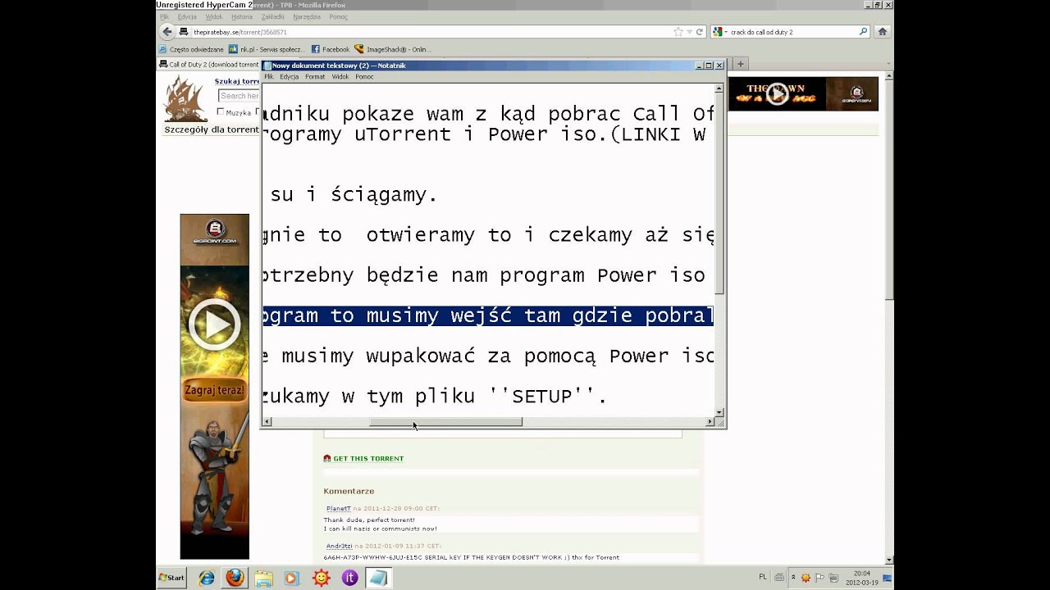Image resolution: width=1050 pixels, height=590 pixels.
Task: Open URL history dropdown arrow
Action: point(690,32)
